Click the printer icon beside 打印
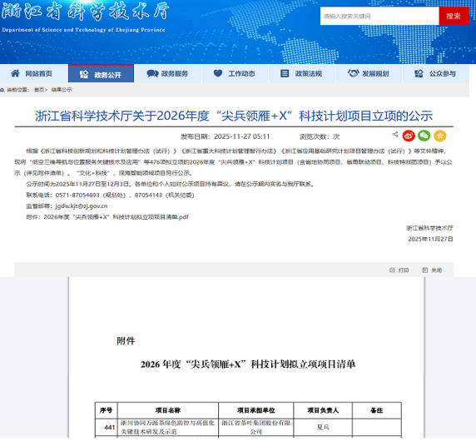Viewport: 476px width, 446px height. 392,270
